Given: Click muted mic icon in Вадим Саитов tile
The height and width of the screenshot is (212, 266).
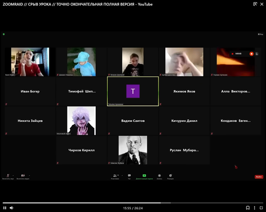Looking at the screenshot, I should [109, 134].
